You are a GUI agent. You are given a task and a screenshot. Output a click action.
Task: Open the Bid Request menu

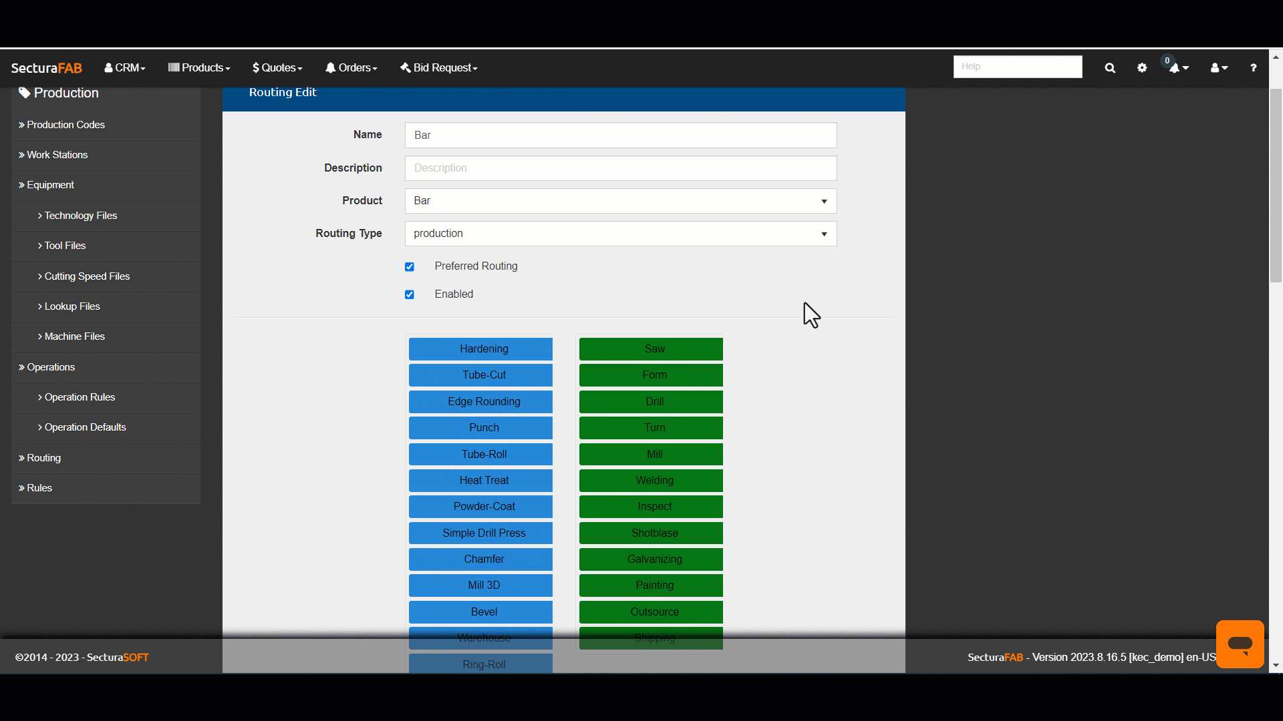click(439, 68)
